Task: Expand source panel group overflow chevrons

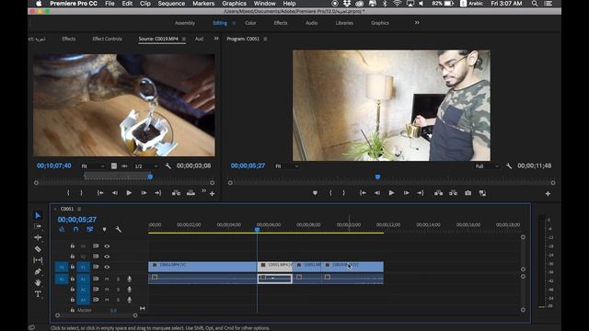Action: tap(216, 39)
